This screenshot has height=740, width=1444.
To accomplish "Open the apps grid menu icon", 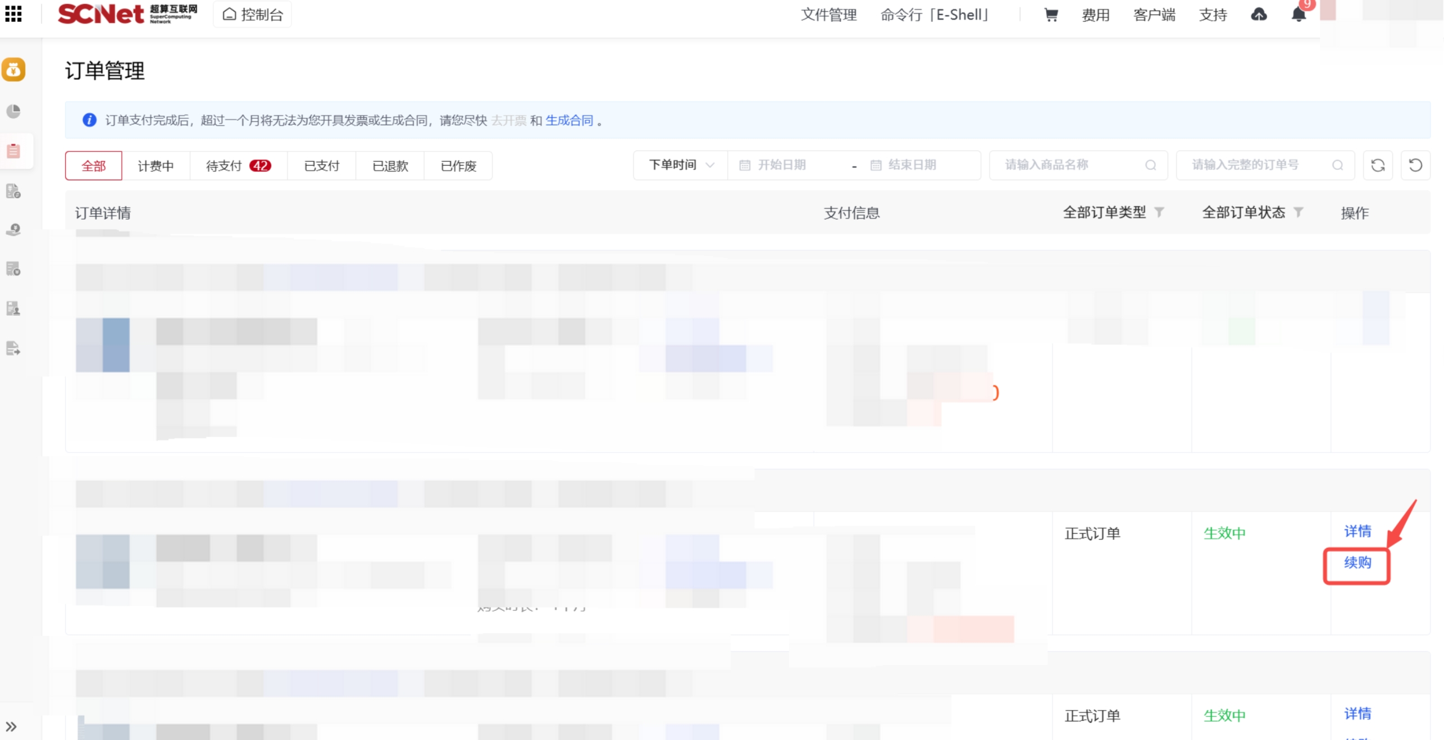I will (x=13, y=13).
